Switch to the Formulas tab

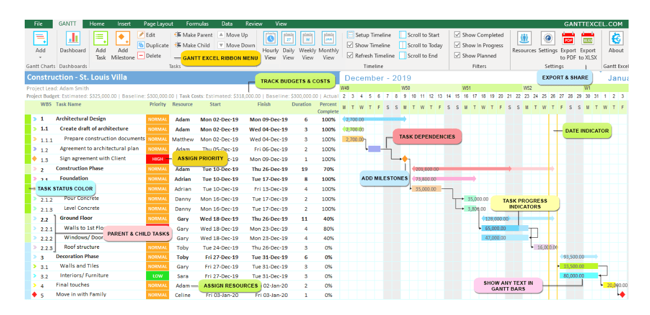tap(197, 24)
